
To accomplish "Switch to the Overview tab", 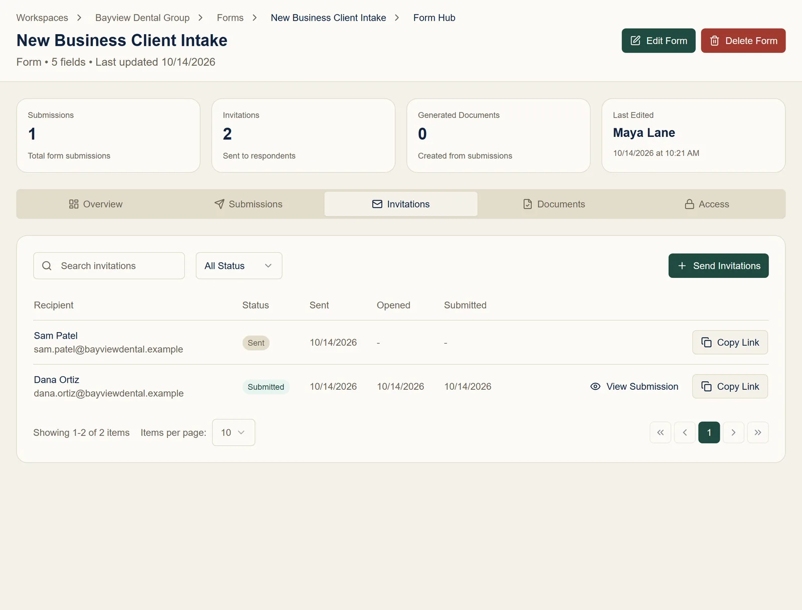I will 95,204.
